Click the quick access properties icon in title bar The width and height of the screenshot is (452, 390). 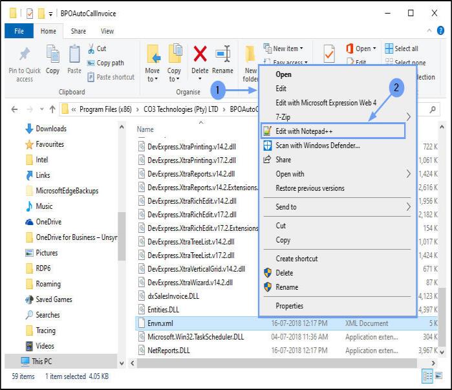coord(30,14)
